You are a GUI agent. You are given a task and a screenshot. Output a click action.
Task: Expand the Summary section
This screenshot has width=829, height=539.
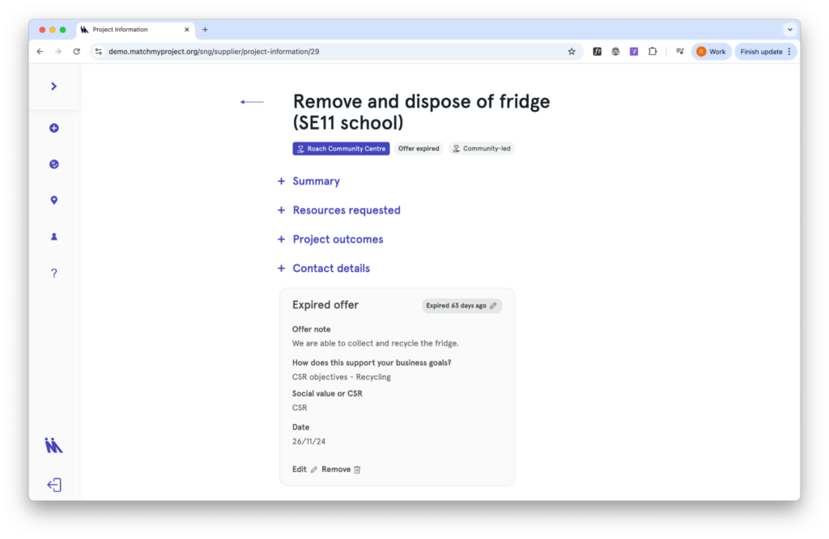pos(316,181)
